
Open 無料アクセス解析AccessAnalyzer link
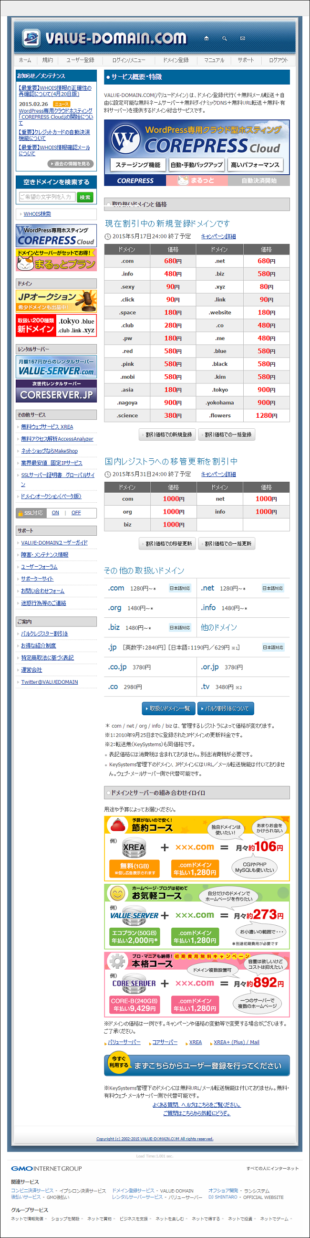tap(57, 439)
